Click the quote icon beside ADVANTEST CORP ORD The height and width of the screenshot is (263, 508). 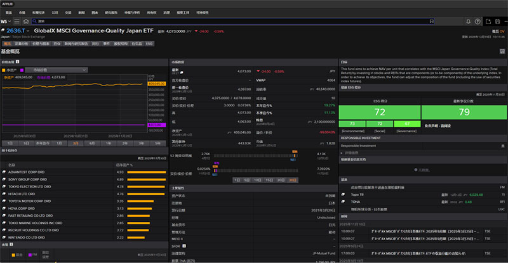click(4, 172)
